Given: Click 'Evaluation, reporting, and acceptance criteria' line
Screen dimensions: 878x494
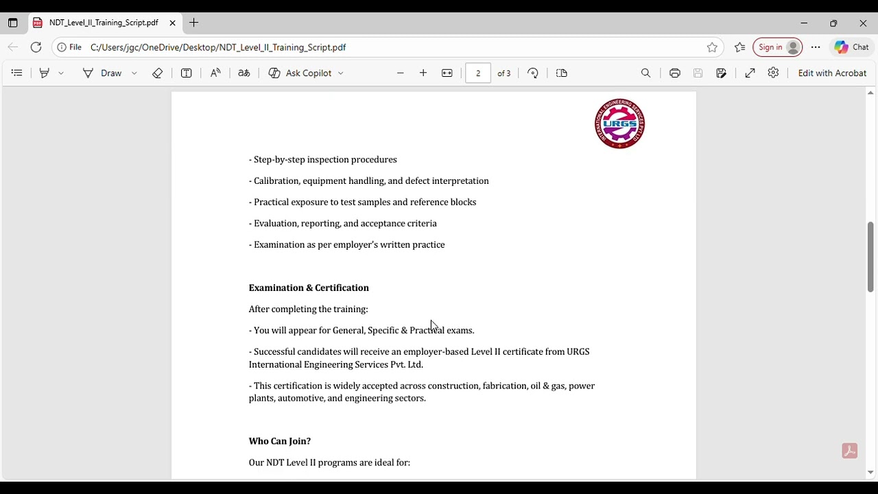Looking at the screenshot, I should point(343,224).
